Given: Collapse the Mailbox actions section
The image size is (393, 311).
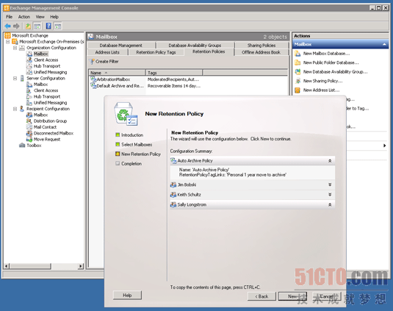Looking at the screenshot, I should coord(384,44).
